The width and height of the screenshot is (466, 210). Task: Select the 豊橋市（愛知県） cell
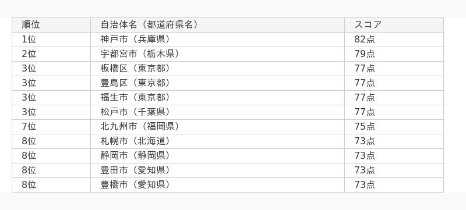pos(217,185)
